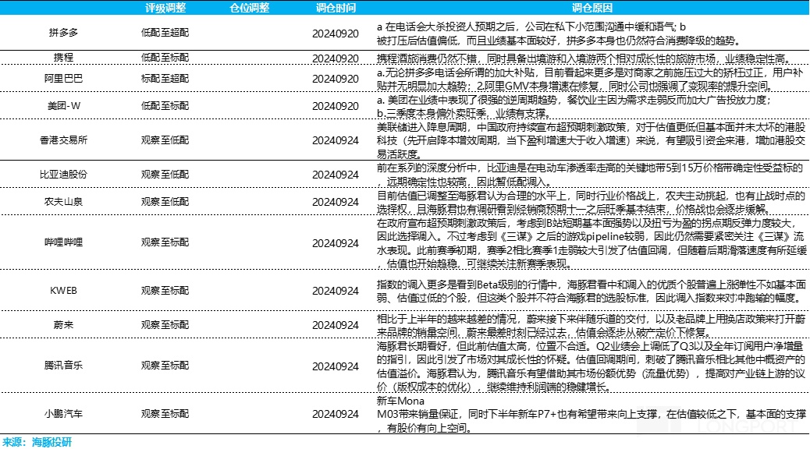The image size is (810, 449).
Task: Click the 调仓时间 column header
Action: coord(336,8)
